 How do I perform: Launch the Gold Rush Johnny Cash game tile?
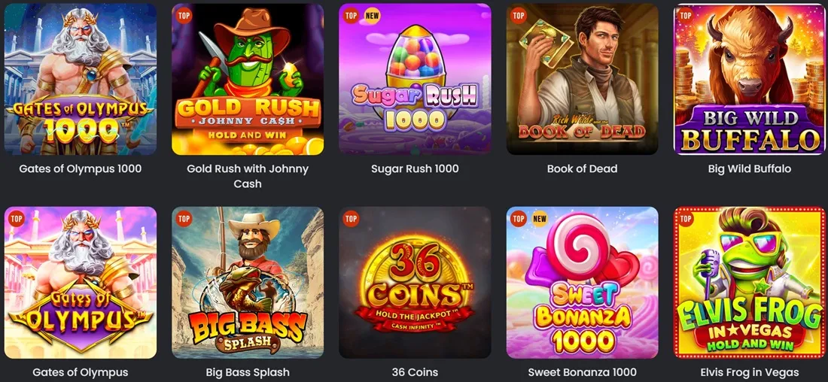248,79
